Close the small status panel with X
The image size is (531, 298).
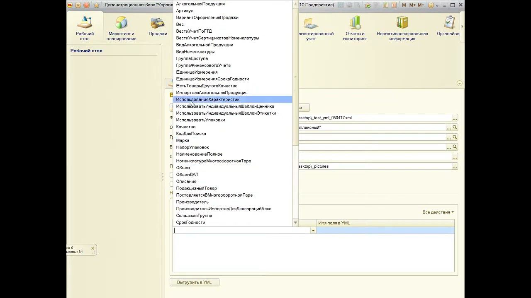point(93,248)
